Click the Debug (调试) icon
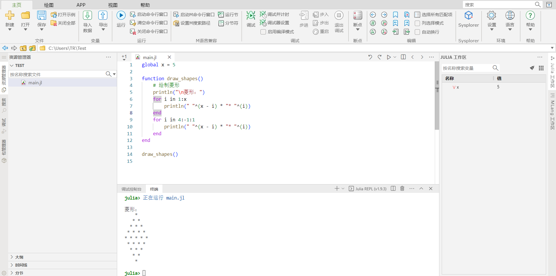The image size is (556, 276). coord(251,15)
